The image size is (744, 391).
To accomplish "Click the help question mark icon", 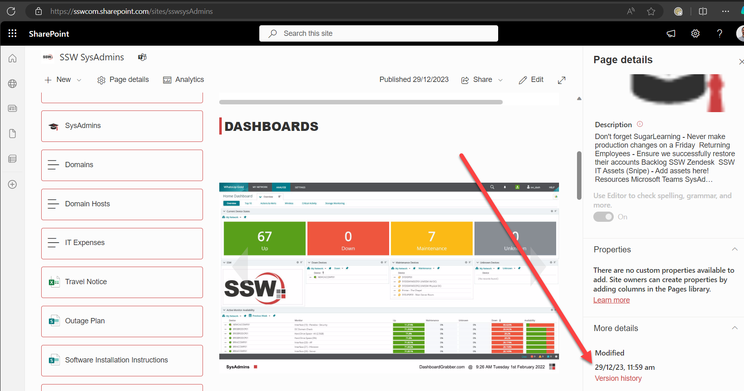I will tap(719, 33).
